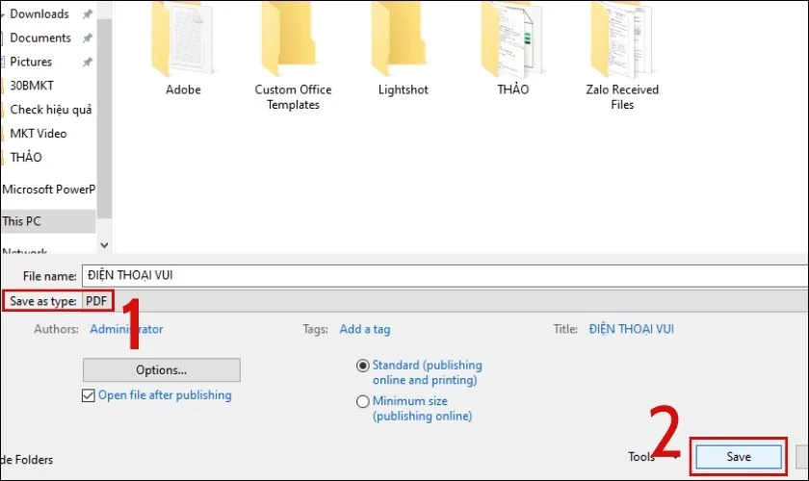Edit the Title value ĐIỆN THOẠI VUI

[x=631, y=329]
